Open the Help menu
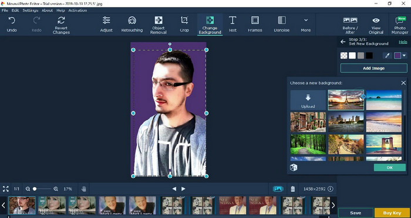This screenshot has width=411, height=218. (60, 10)
